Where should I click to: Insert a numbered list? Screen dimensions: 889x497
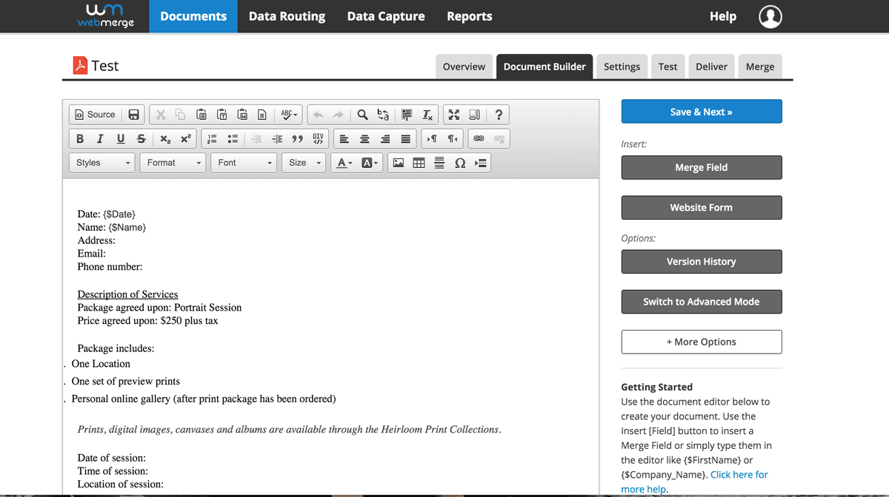point(210,138)
